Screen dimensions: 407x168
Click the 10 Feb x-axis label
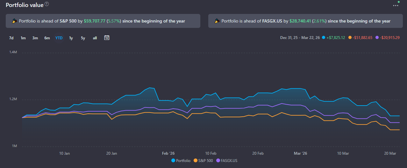point(211,153)
